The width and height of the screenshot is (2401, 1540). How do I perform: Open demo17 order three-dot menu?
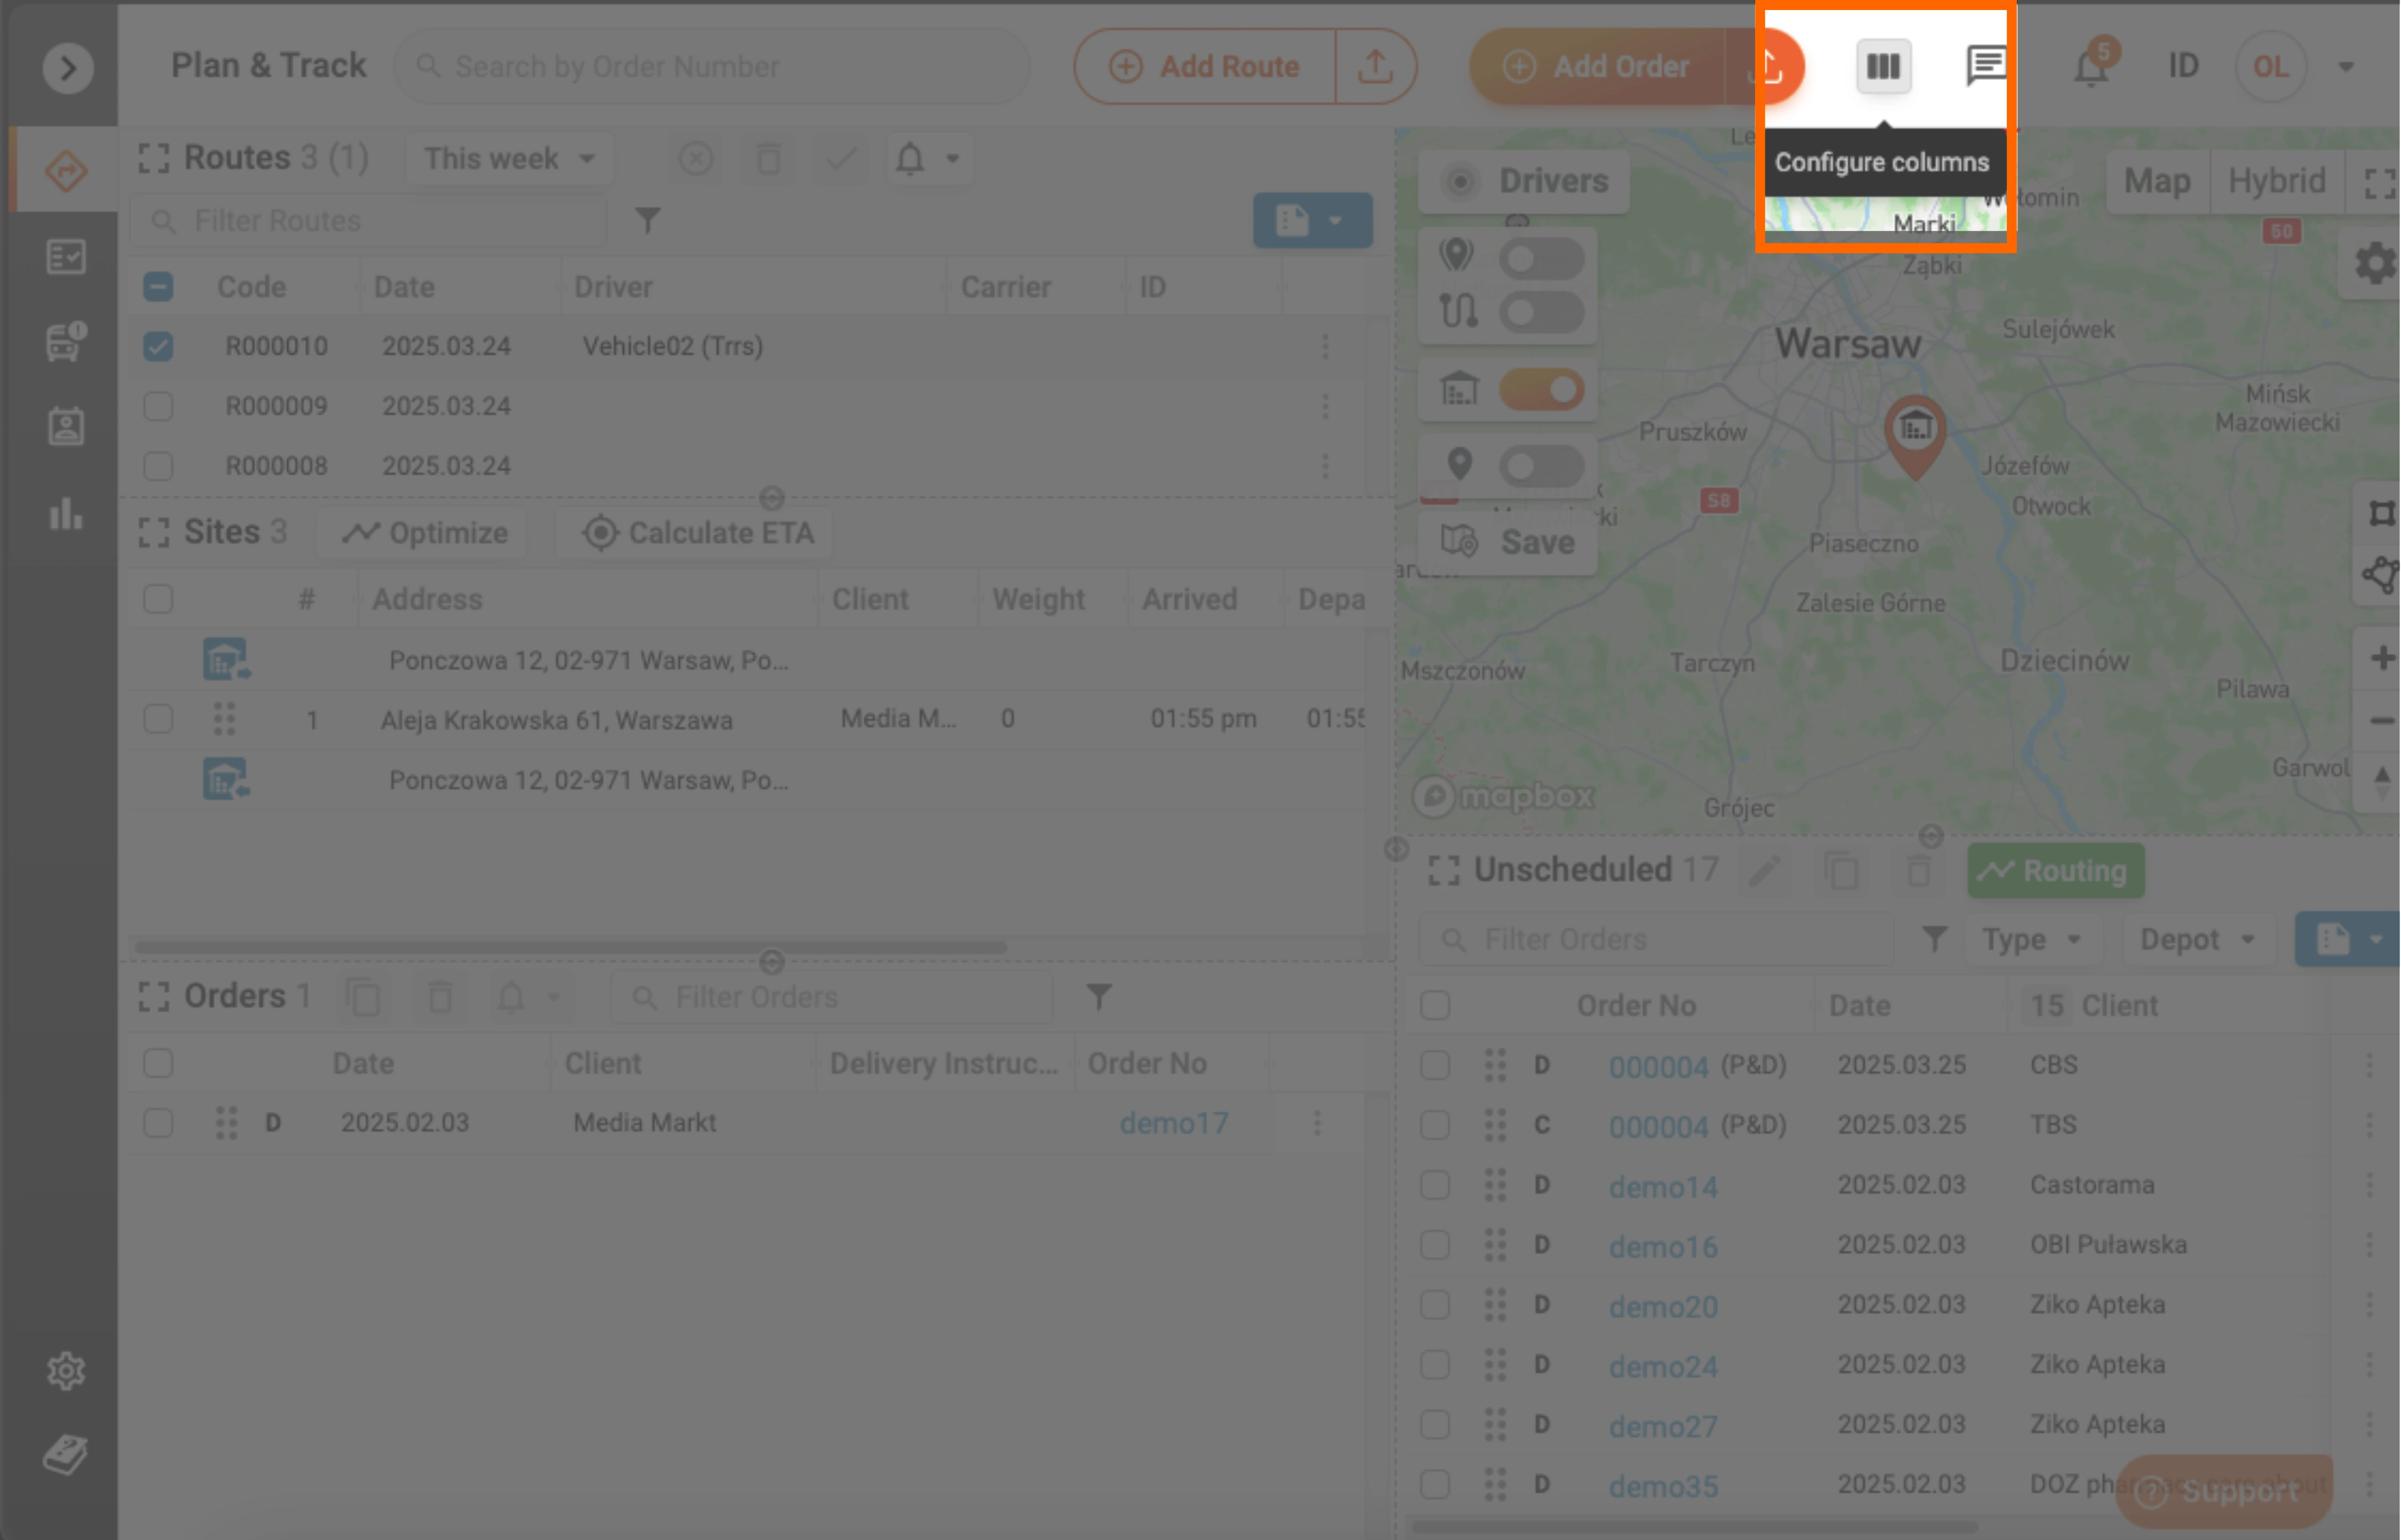[1317, 1123]
